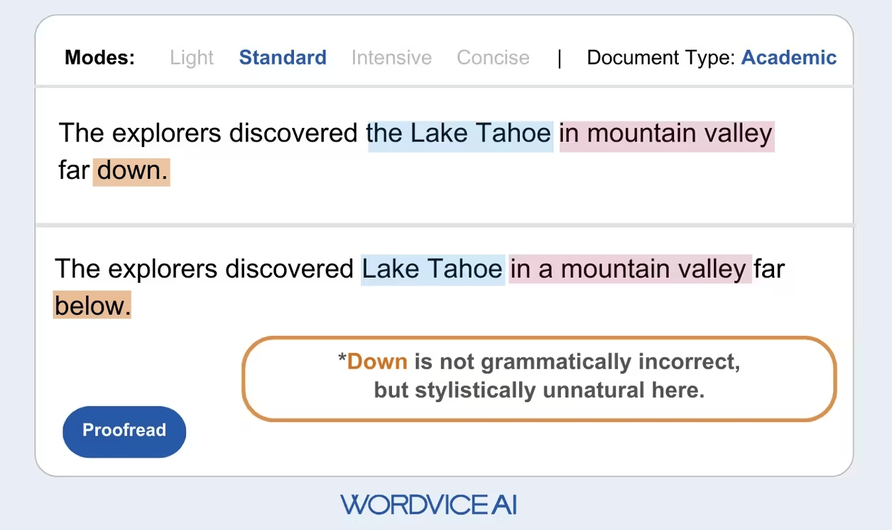Click blue-highlighted "the Lake Tahoe" in original text
The height and width of the screenshot is (530, 892).
point(459,134)
